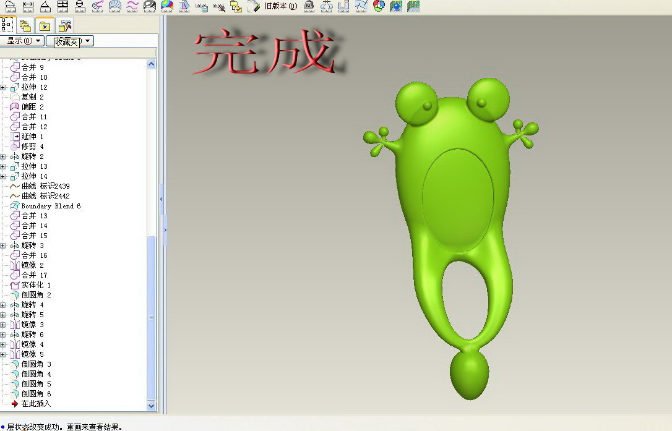
Task: Open the dark shaded surface analysis icon
Action: tap(150, 6)
